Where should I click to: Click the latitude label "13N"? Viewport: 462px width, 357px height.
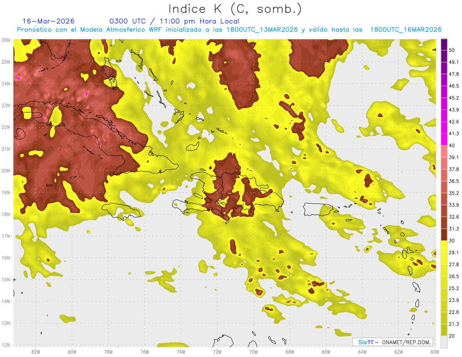[x=5, y=323]
